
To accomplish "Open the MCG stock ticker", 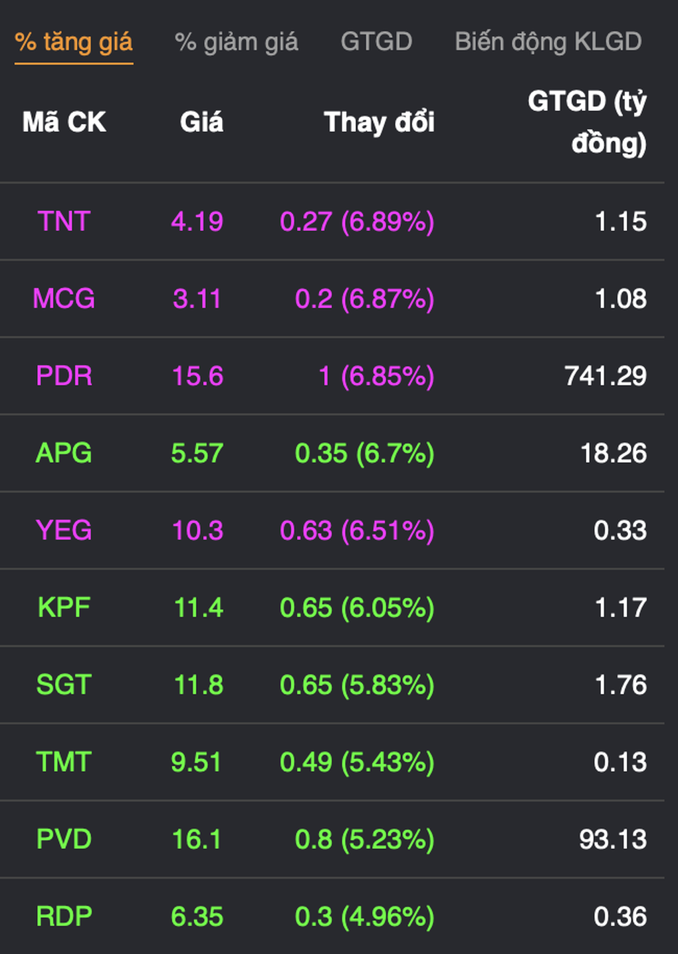I will pyautogui.click(x=64, y=299).
